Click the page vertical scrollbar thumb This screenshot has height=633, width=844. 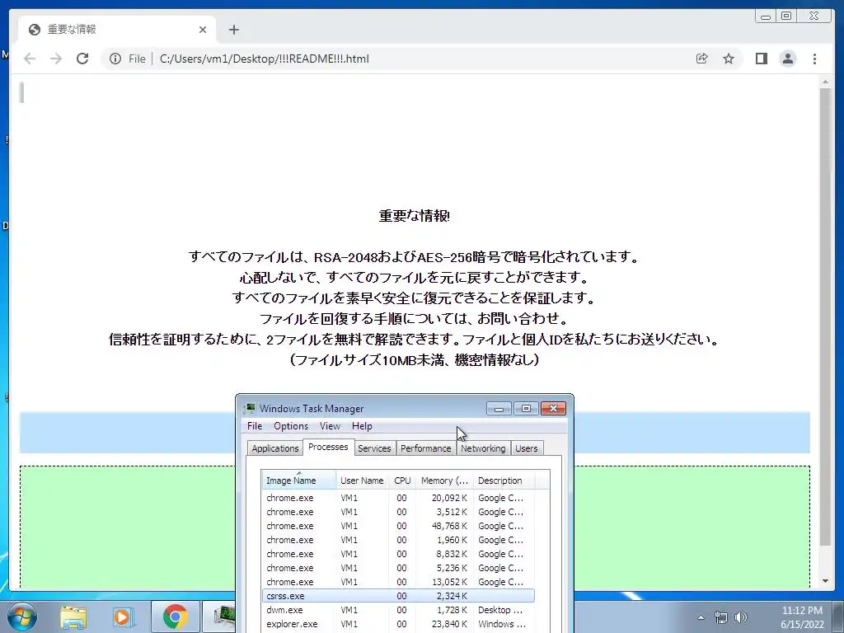[x=825, y=317]
